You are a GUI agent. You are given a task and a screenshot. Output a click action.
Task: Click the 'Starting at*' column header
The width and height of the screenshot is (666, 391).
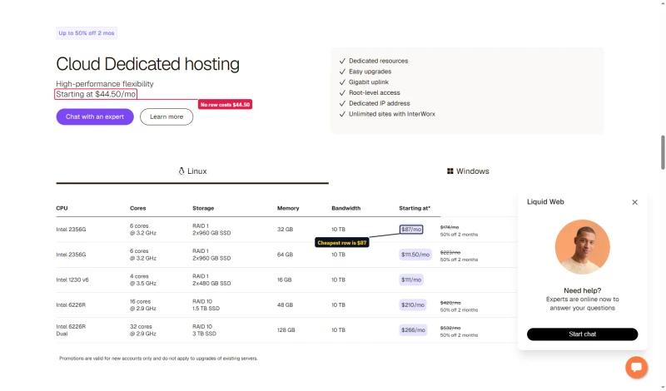[415, 208]
